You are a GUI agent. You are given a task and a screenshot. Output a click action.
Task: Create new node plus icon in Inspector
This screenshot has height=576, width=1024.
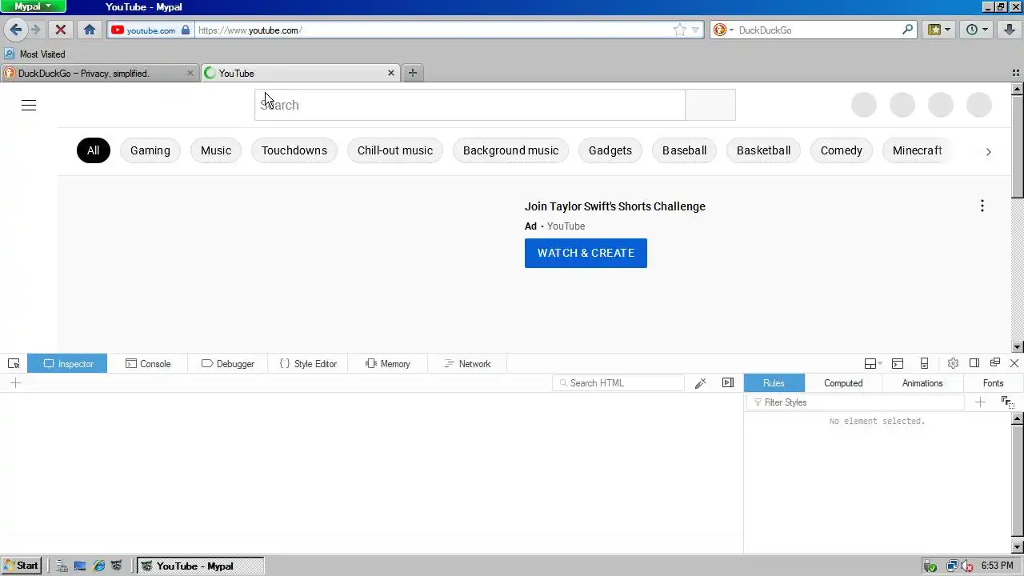(x=15, y=383)
